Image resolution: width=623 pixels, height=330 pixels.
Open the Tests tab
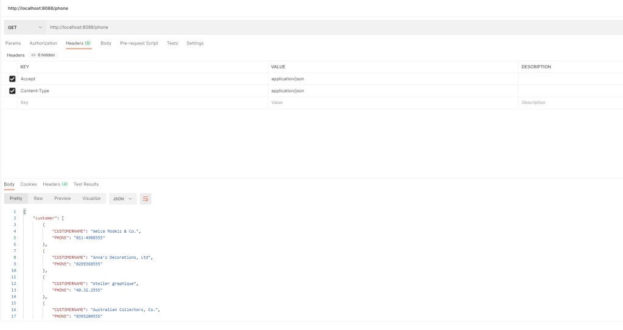point(172,43)
